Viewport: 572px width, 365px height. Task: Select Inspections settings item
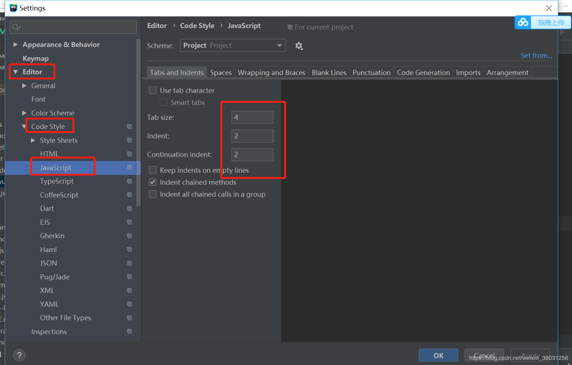[x=49, y=331]
